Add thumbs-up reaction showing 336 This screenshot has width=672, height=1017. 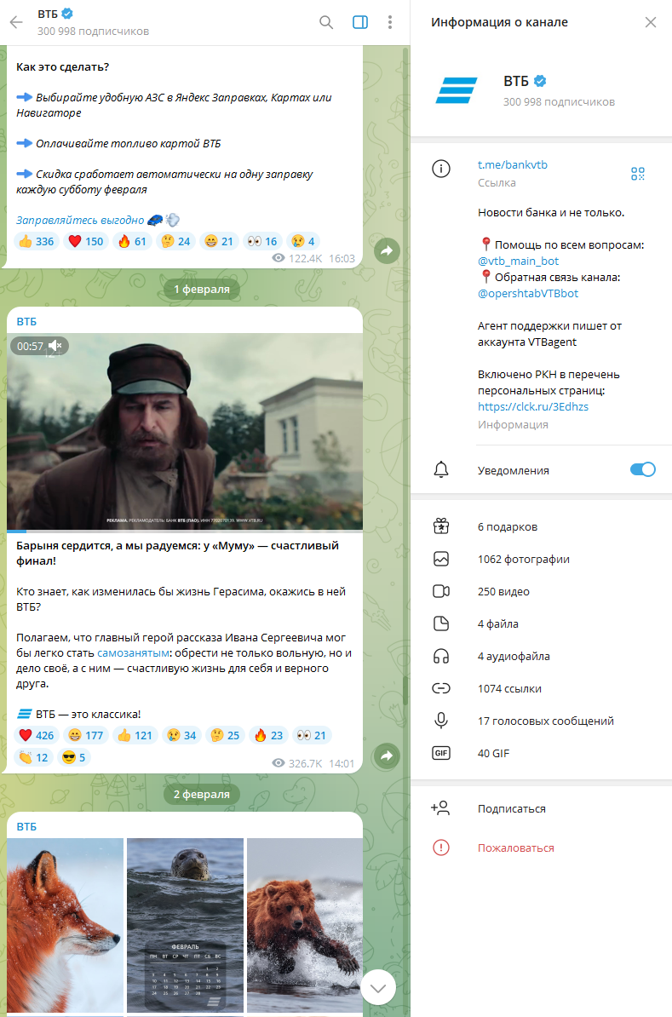(x=37, y=241)
